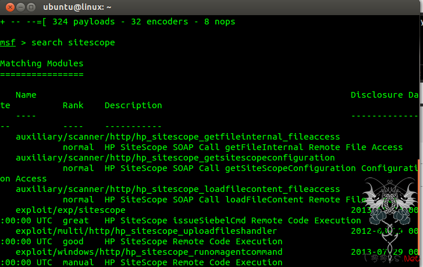This screenshot has height=267, width=423.
Task: Maximize the terminal window
Action: tap(31, 7)
